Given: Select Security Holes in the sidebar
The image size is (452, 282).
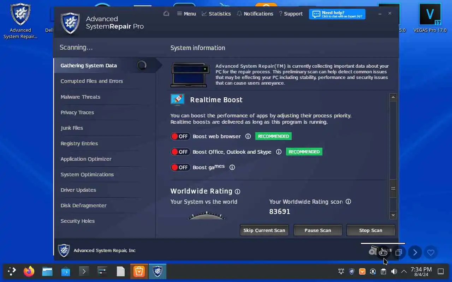Looking at the screenshot, I should click(x=78, y=221).
